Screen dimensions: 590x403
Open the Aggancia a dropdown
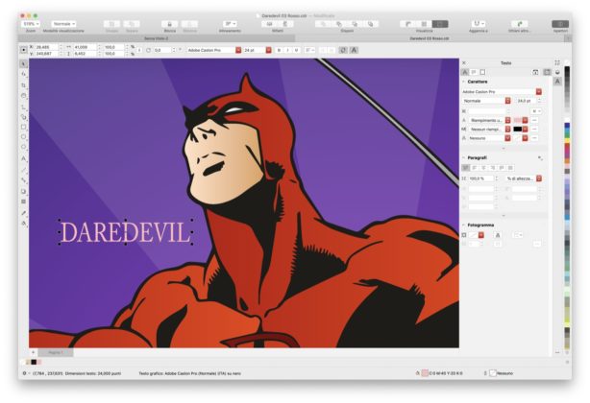(x=479, y=24)
